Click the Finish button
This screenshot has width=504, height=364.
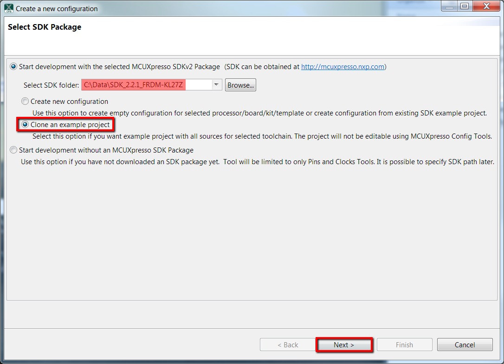tap(404, 345)
